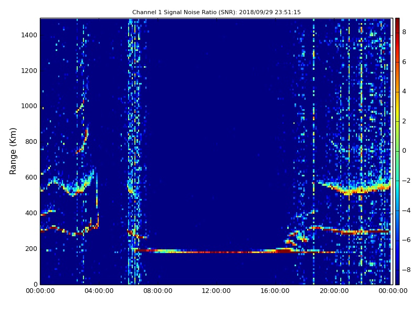420x315 pixels.
Task: Click the 12:00:00 time axis label
Action: tap(216, 291)
